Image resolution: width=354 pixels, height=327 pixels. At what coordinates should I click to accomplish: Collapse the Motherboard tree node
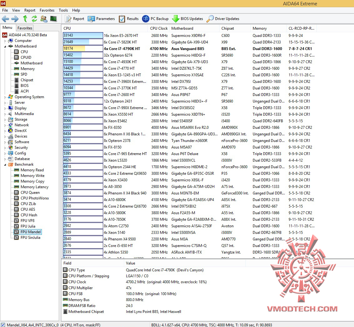click(5, 46)
